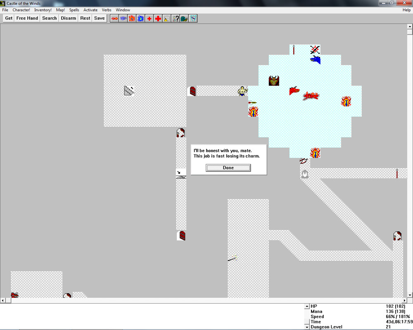The width and height of the screenshot is (413, 330).
Task: Click the map's vertical scrollbar down arrow
Action: point(410,295)
